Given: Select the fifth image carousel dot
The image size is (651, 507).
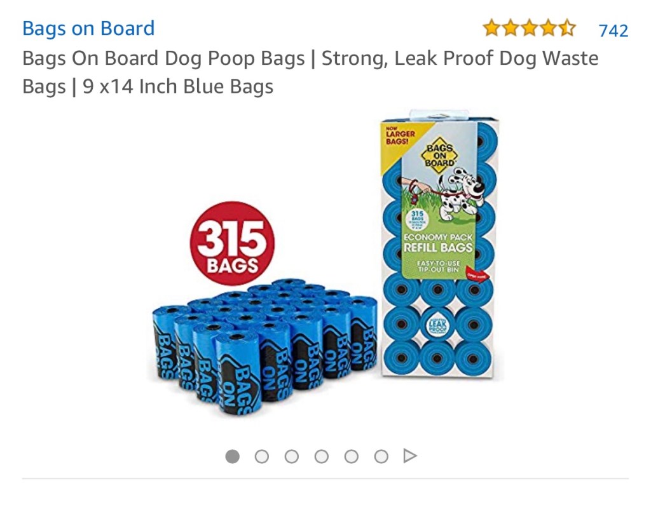Looking at the screenshot, I should click(x=352, y=456).
